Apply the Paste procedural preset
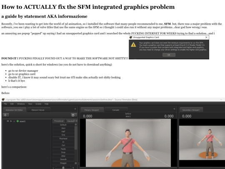The height and width of the screenshot is (169, 225). [x=63, y=149]
